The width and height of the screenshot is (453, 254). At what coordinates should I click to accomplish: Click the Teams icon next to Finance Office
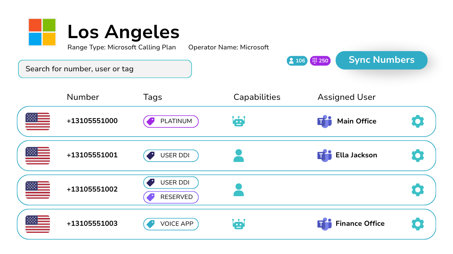point(325,224)
